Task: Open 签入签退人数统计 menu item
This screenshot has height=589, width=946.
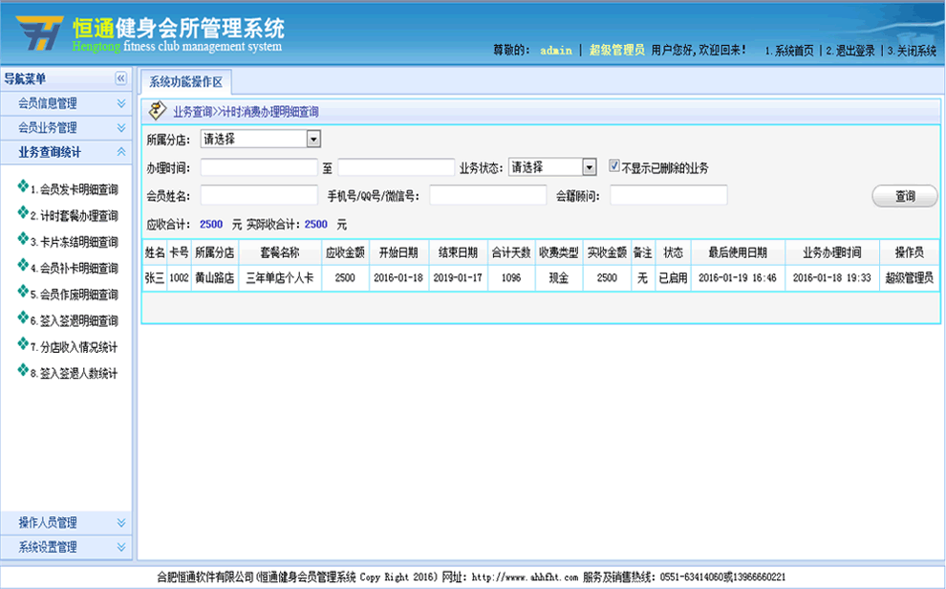Action: coord(75,374)
